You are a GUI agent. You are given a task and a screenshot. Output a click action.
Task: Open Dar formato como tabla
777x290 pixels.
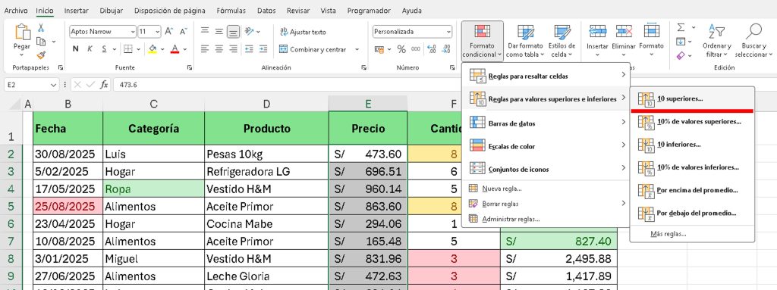click(x=525, y=41)
